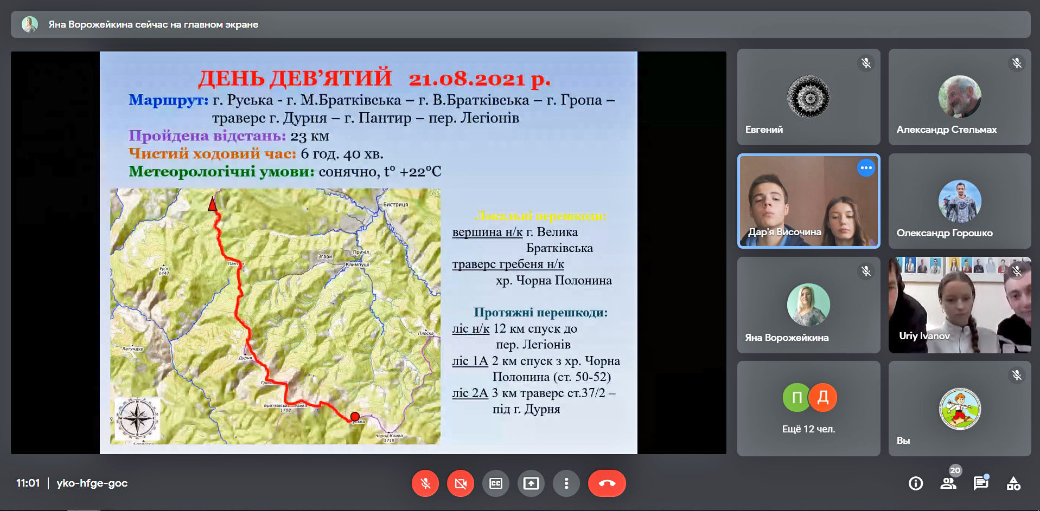Toggle closed captions
The image size is (1040, 511).
pyautogui.click(x=496, y=483)
